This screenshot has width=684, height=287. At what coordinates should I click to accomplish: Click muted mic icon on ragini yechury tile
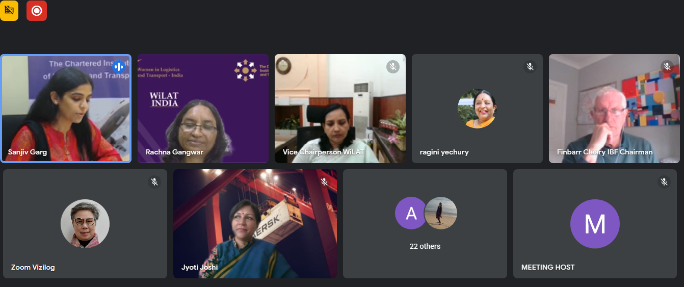(x=530, y=67)
